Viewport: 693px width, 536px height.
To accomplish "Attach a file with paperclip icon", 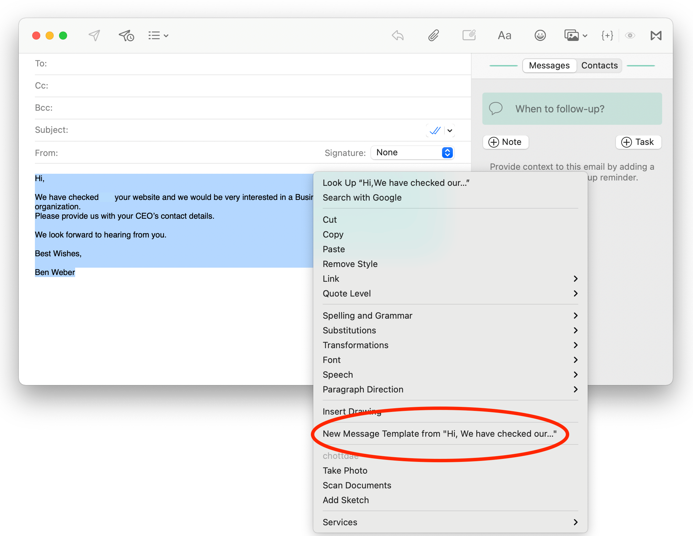I will 433,35.
